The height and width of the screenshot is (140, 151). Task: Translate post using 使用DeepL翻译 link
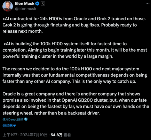point(13,119)
